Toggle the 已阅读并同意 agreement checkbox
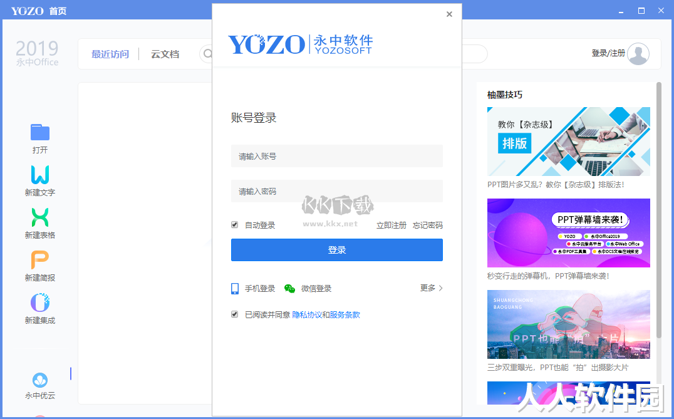Screen dimensions: 674x419 (235, 314)
